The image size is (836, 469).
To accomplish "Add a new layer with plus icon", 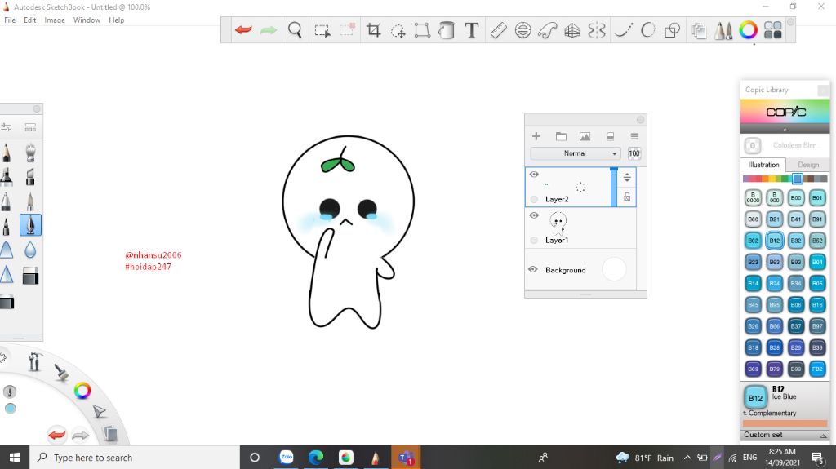I will point(536,136).
